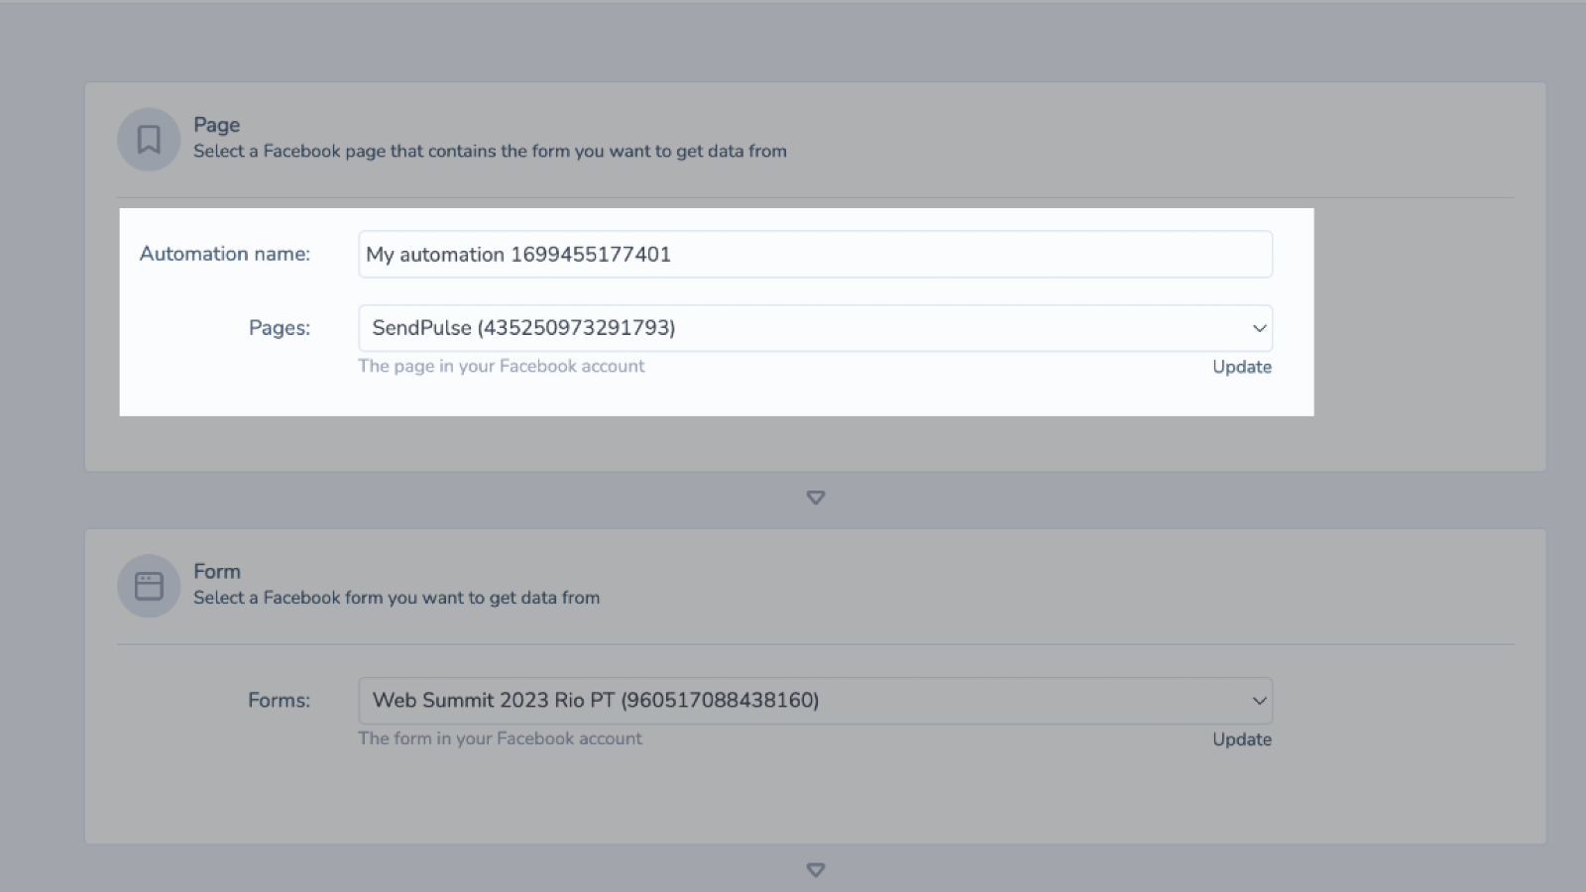The image size is (1586, 892).
Task: Click the "Page" section heading
Action: point(216,125)
